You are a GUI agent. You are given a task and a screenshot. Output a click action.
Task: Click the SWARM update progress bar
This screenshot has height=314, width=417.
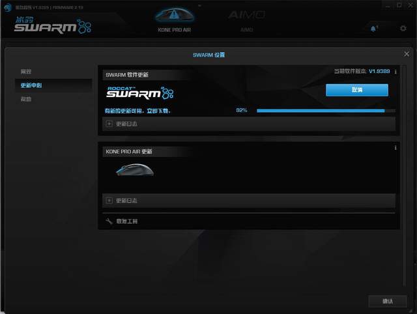click(x=326, y=111)
